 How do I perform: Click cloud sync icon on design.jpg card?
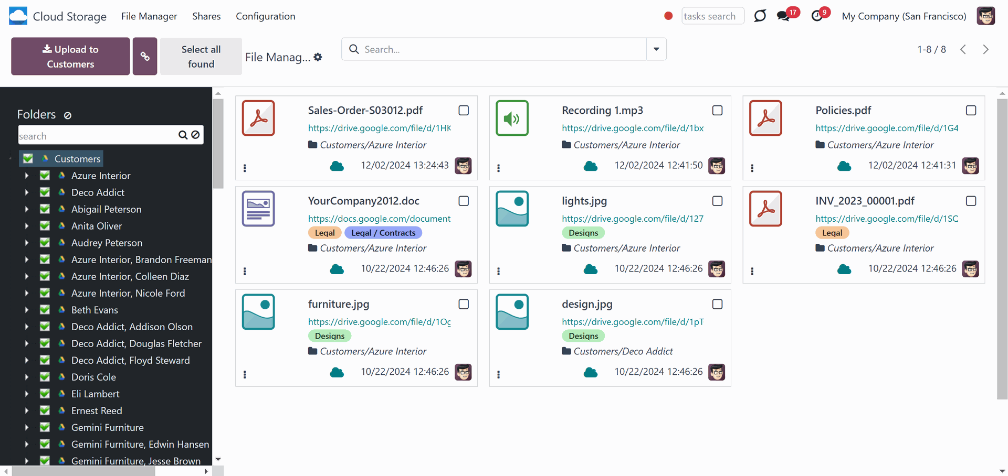[591, 372]
